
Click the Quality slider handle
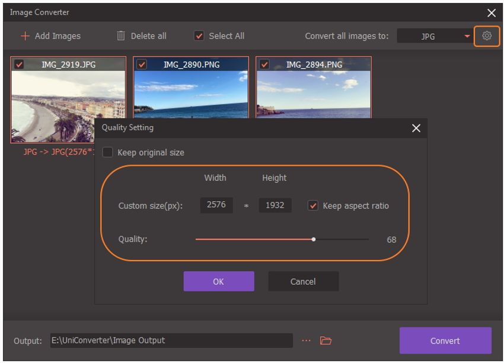(314, 239)
